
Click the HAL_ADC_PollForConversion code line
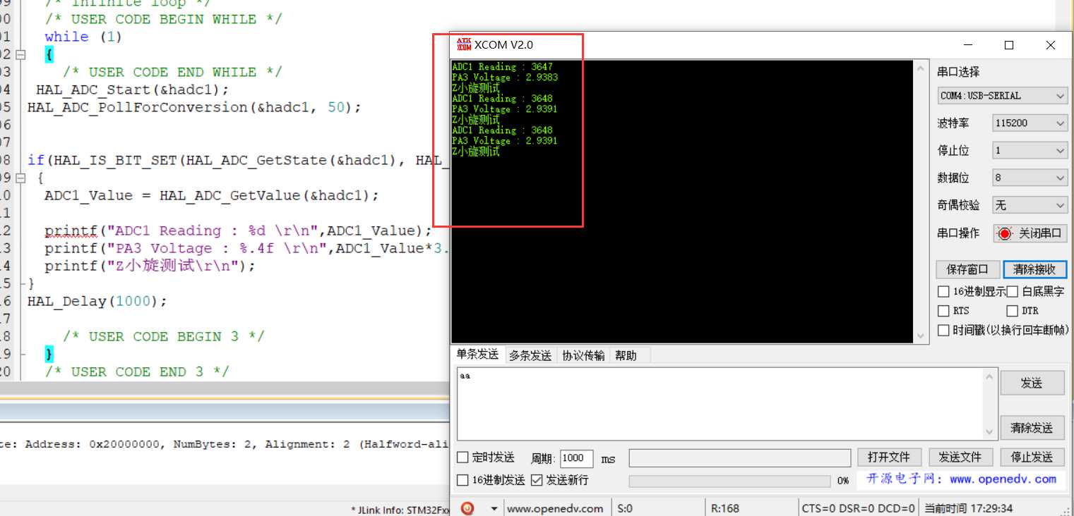(x=194, y=107)
